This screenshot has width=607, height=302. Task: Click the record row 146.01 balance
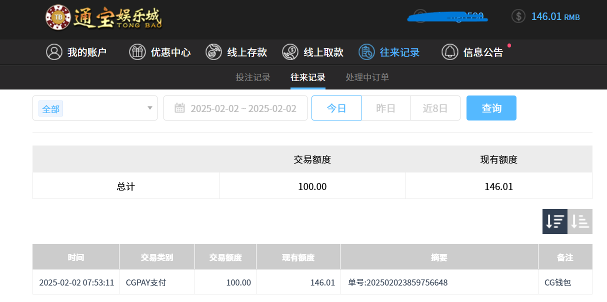[x=322, y=282]
